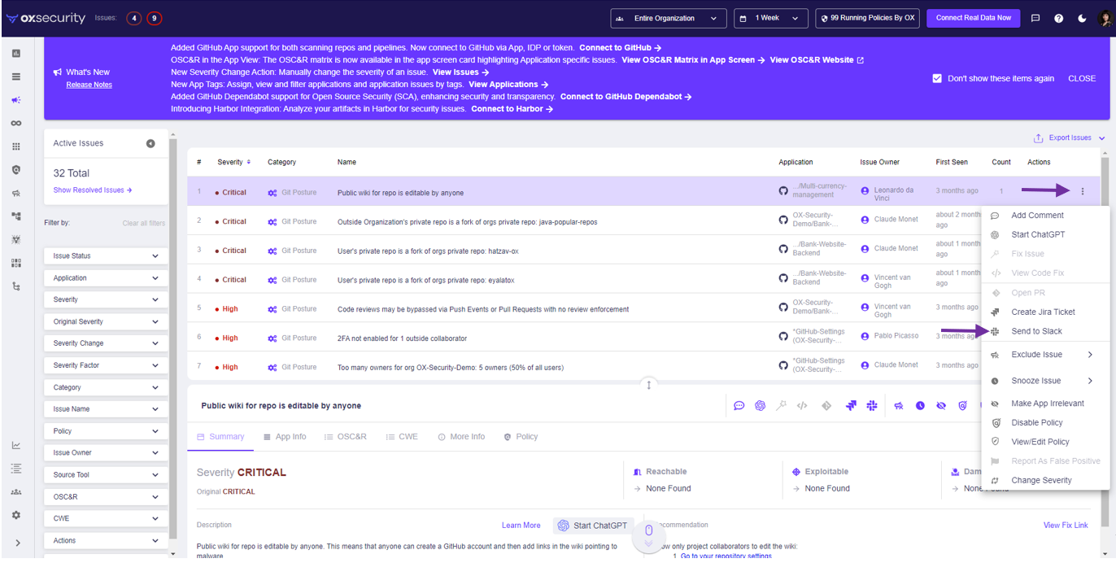Collapse the Active Issues panel toggle arrow
This screenshot has height=563, width=1116.
pos(150,144)
